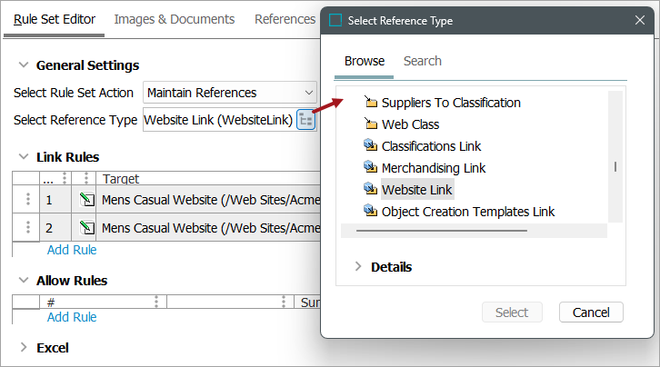Click the Suppliers To Classification folder icon

(370, 103)
